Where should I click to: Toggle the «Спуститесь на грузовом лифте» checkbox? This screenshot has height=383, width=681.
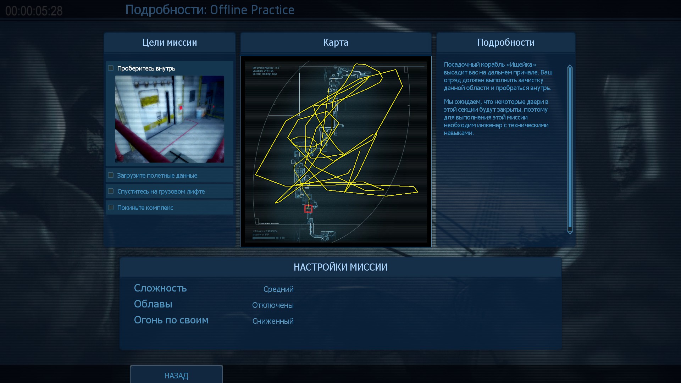tap(111, 191)
